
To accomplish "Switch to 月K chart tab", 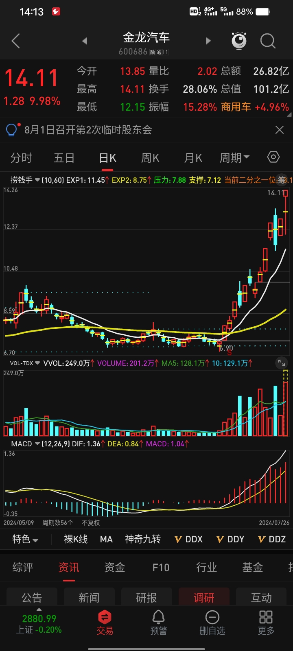I will 193,158.
